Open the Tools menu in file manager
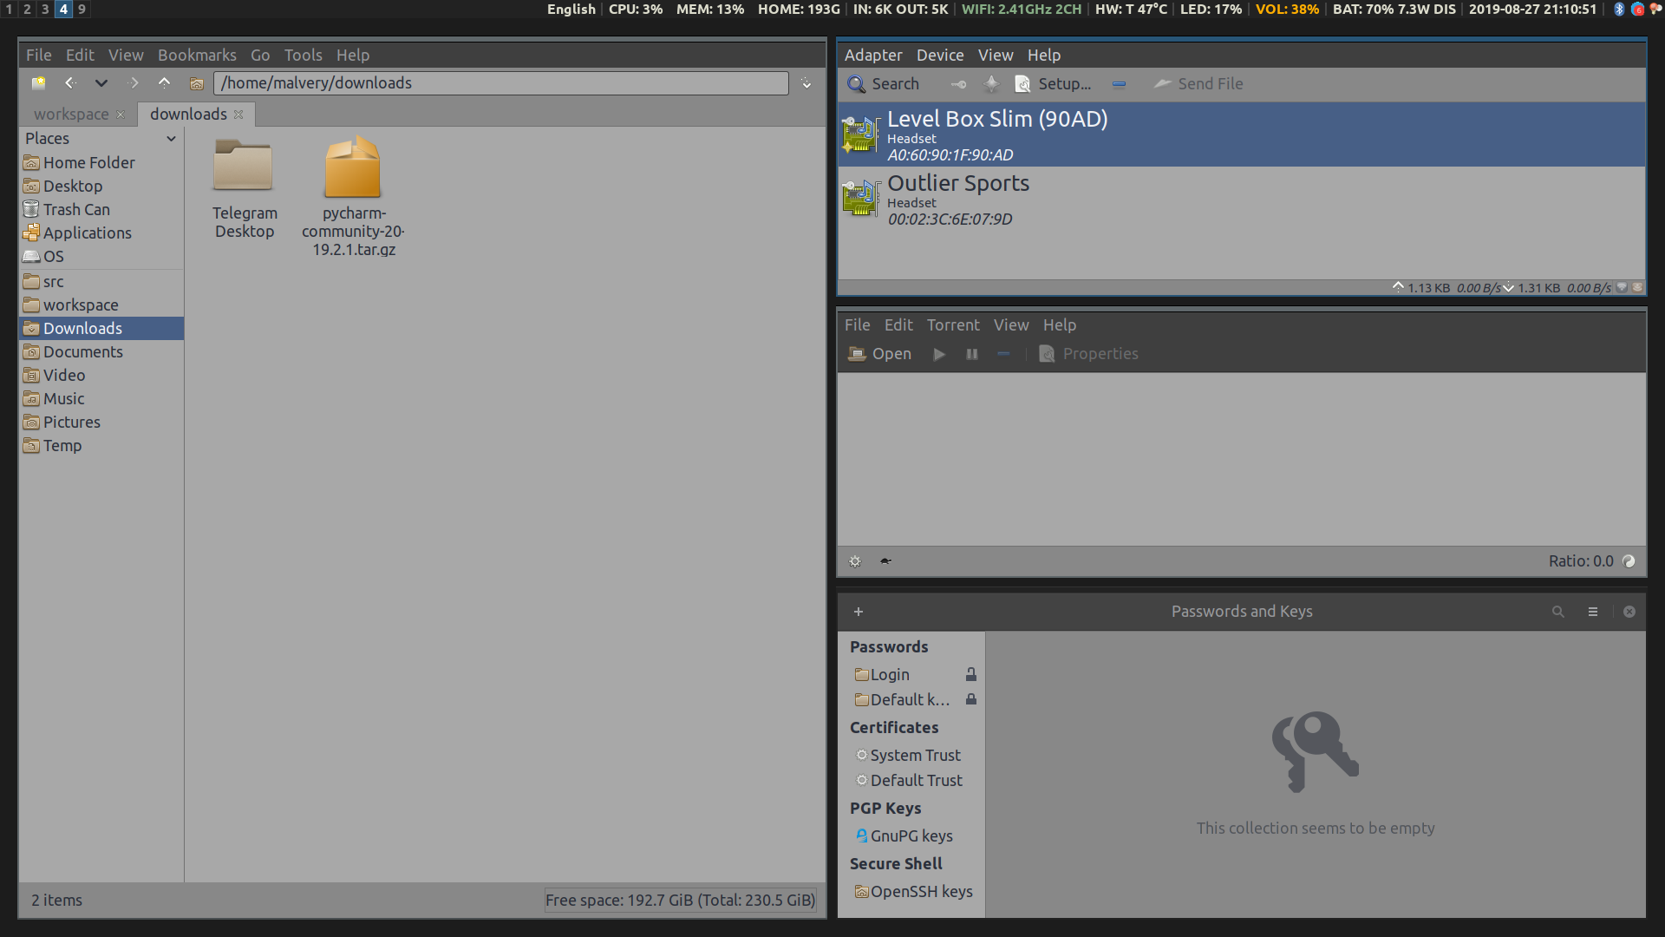This screenshot has height=937, width=1665. tap(303, 55)
